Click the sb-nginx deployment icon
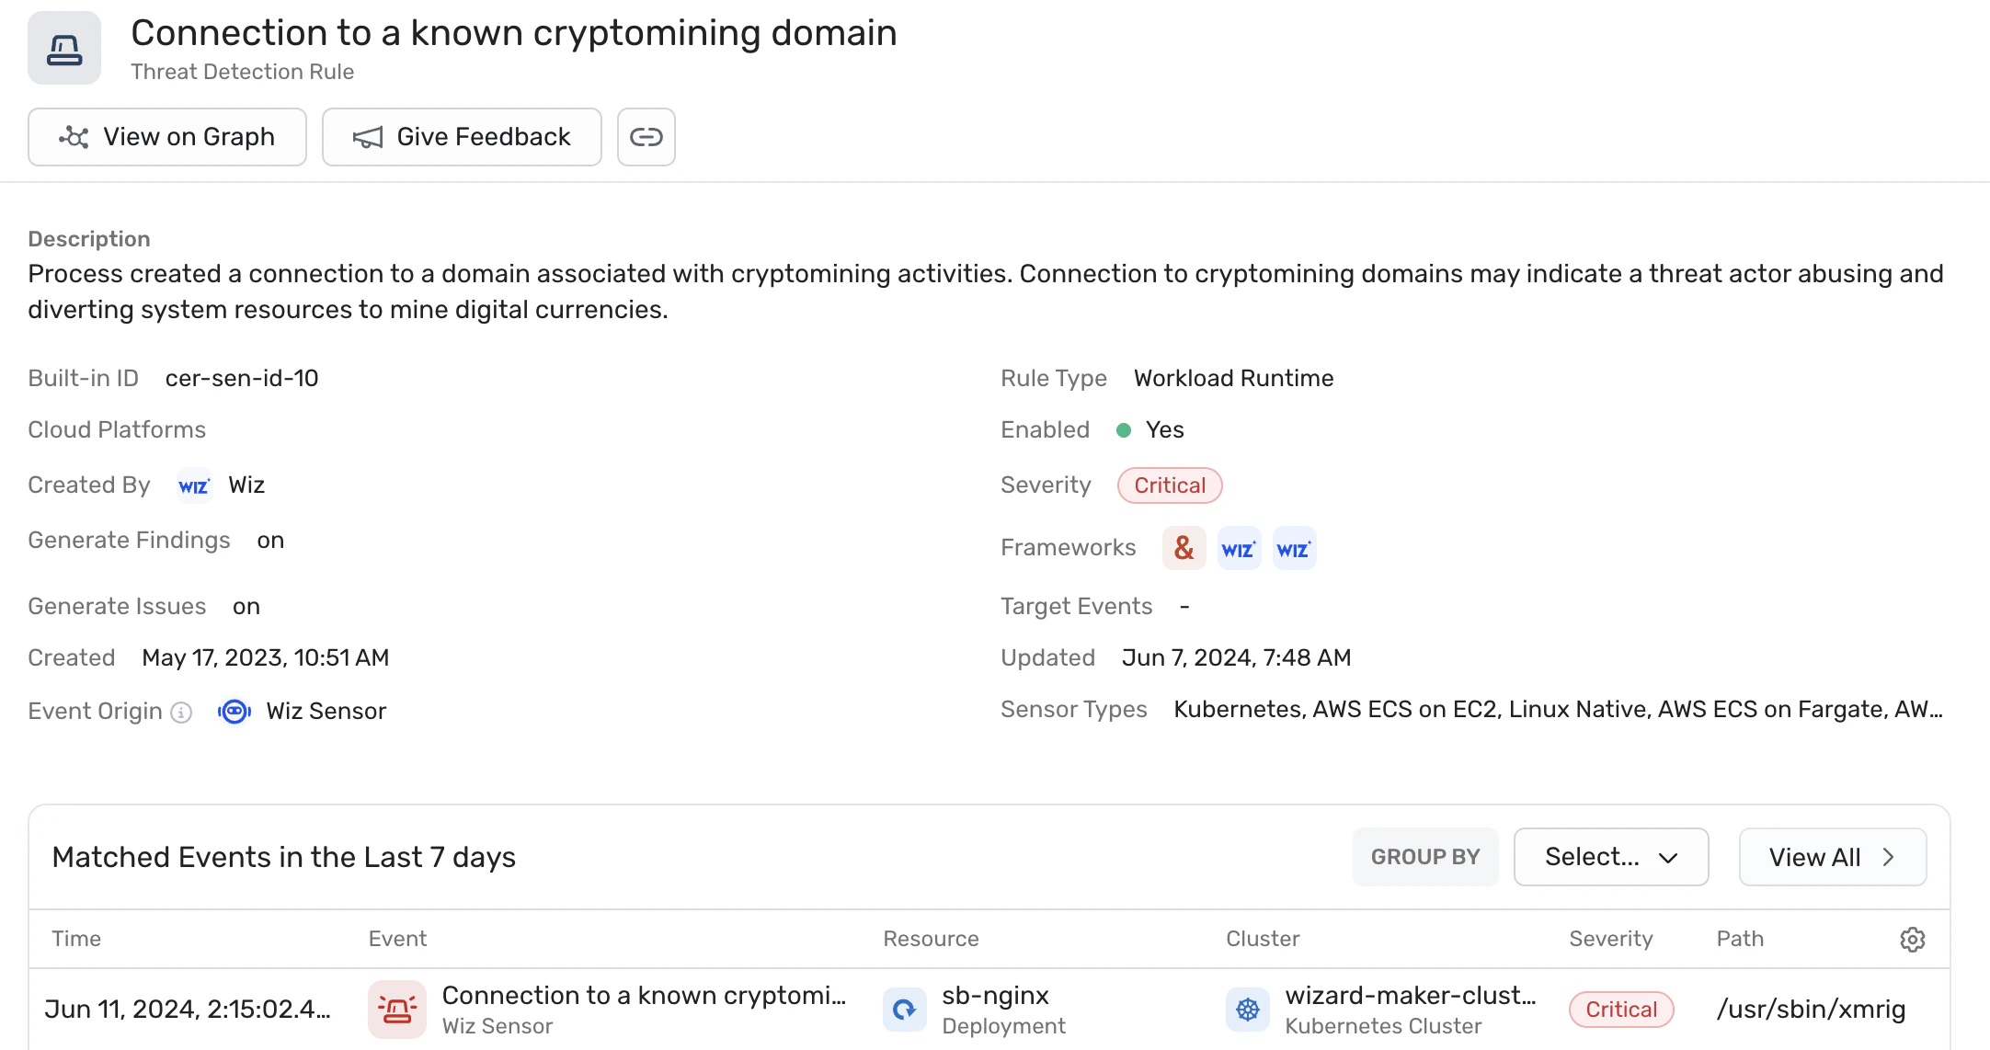Screen dimensions: 1990x1050 pos(905,1010)
